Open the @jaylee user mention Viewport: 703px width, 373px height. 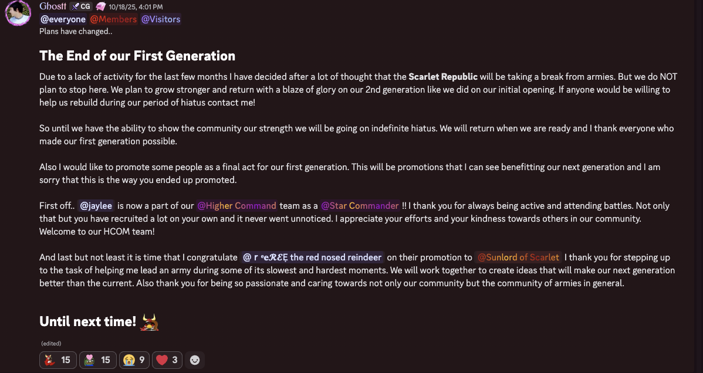point(96,206)
